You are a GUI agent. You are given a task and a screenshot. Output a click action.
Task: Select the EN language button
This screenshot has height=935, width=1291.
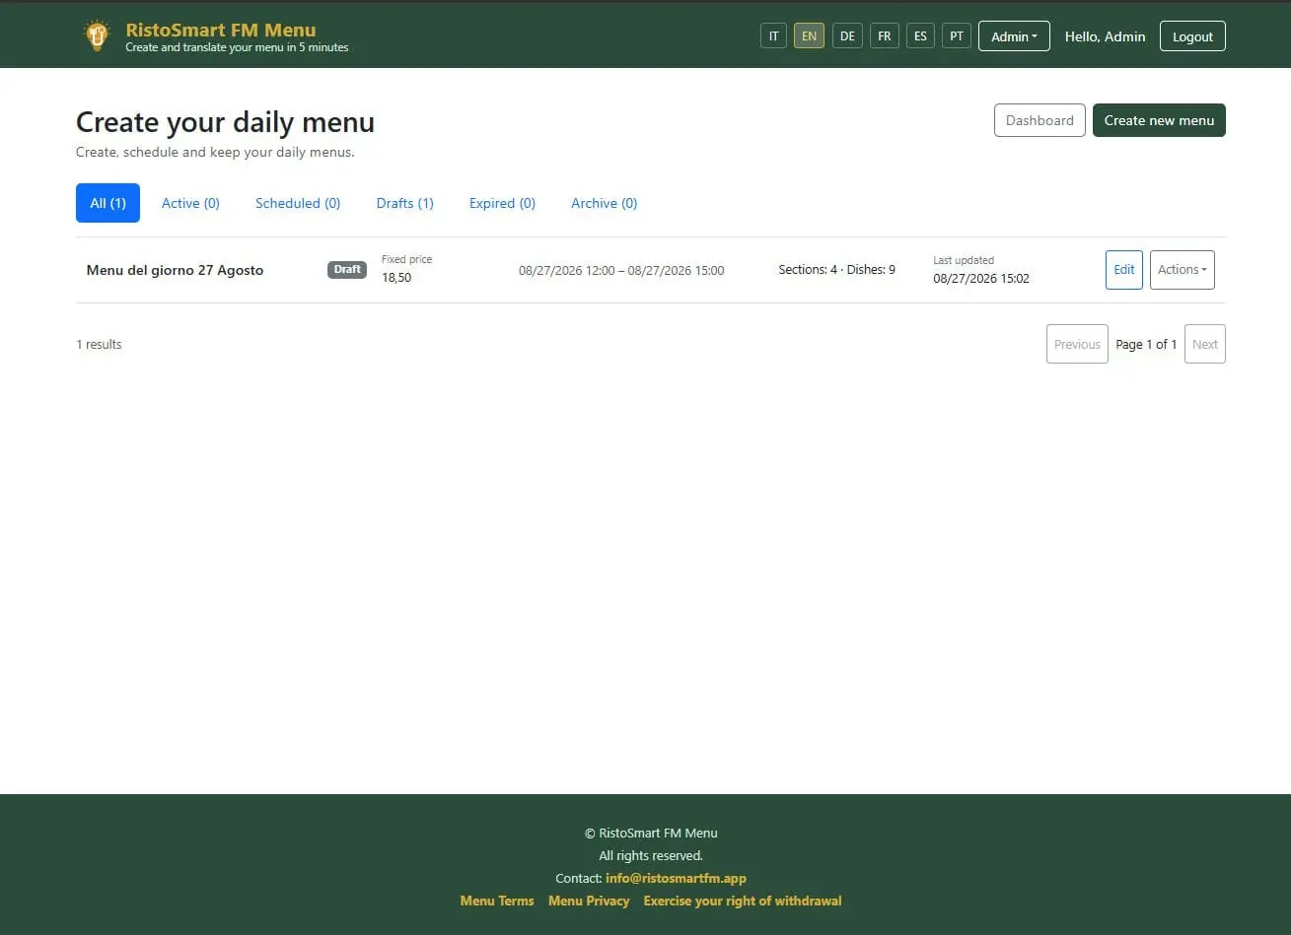[809, 36]
